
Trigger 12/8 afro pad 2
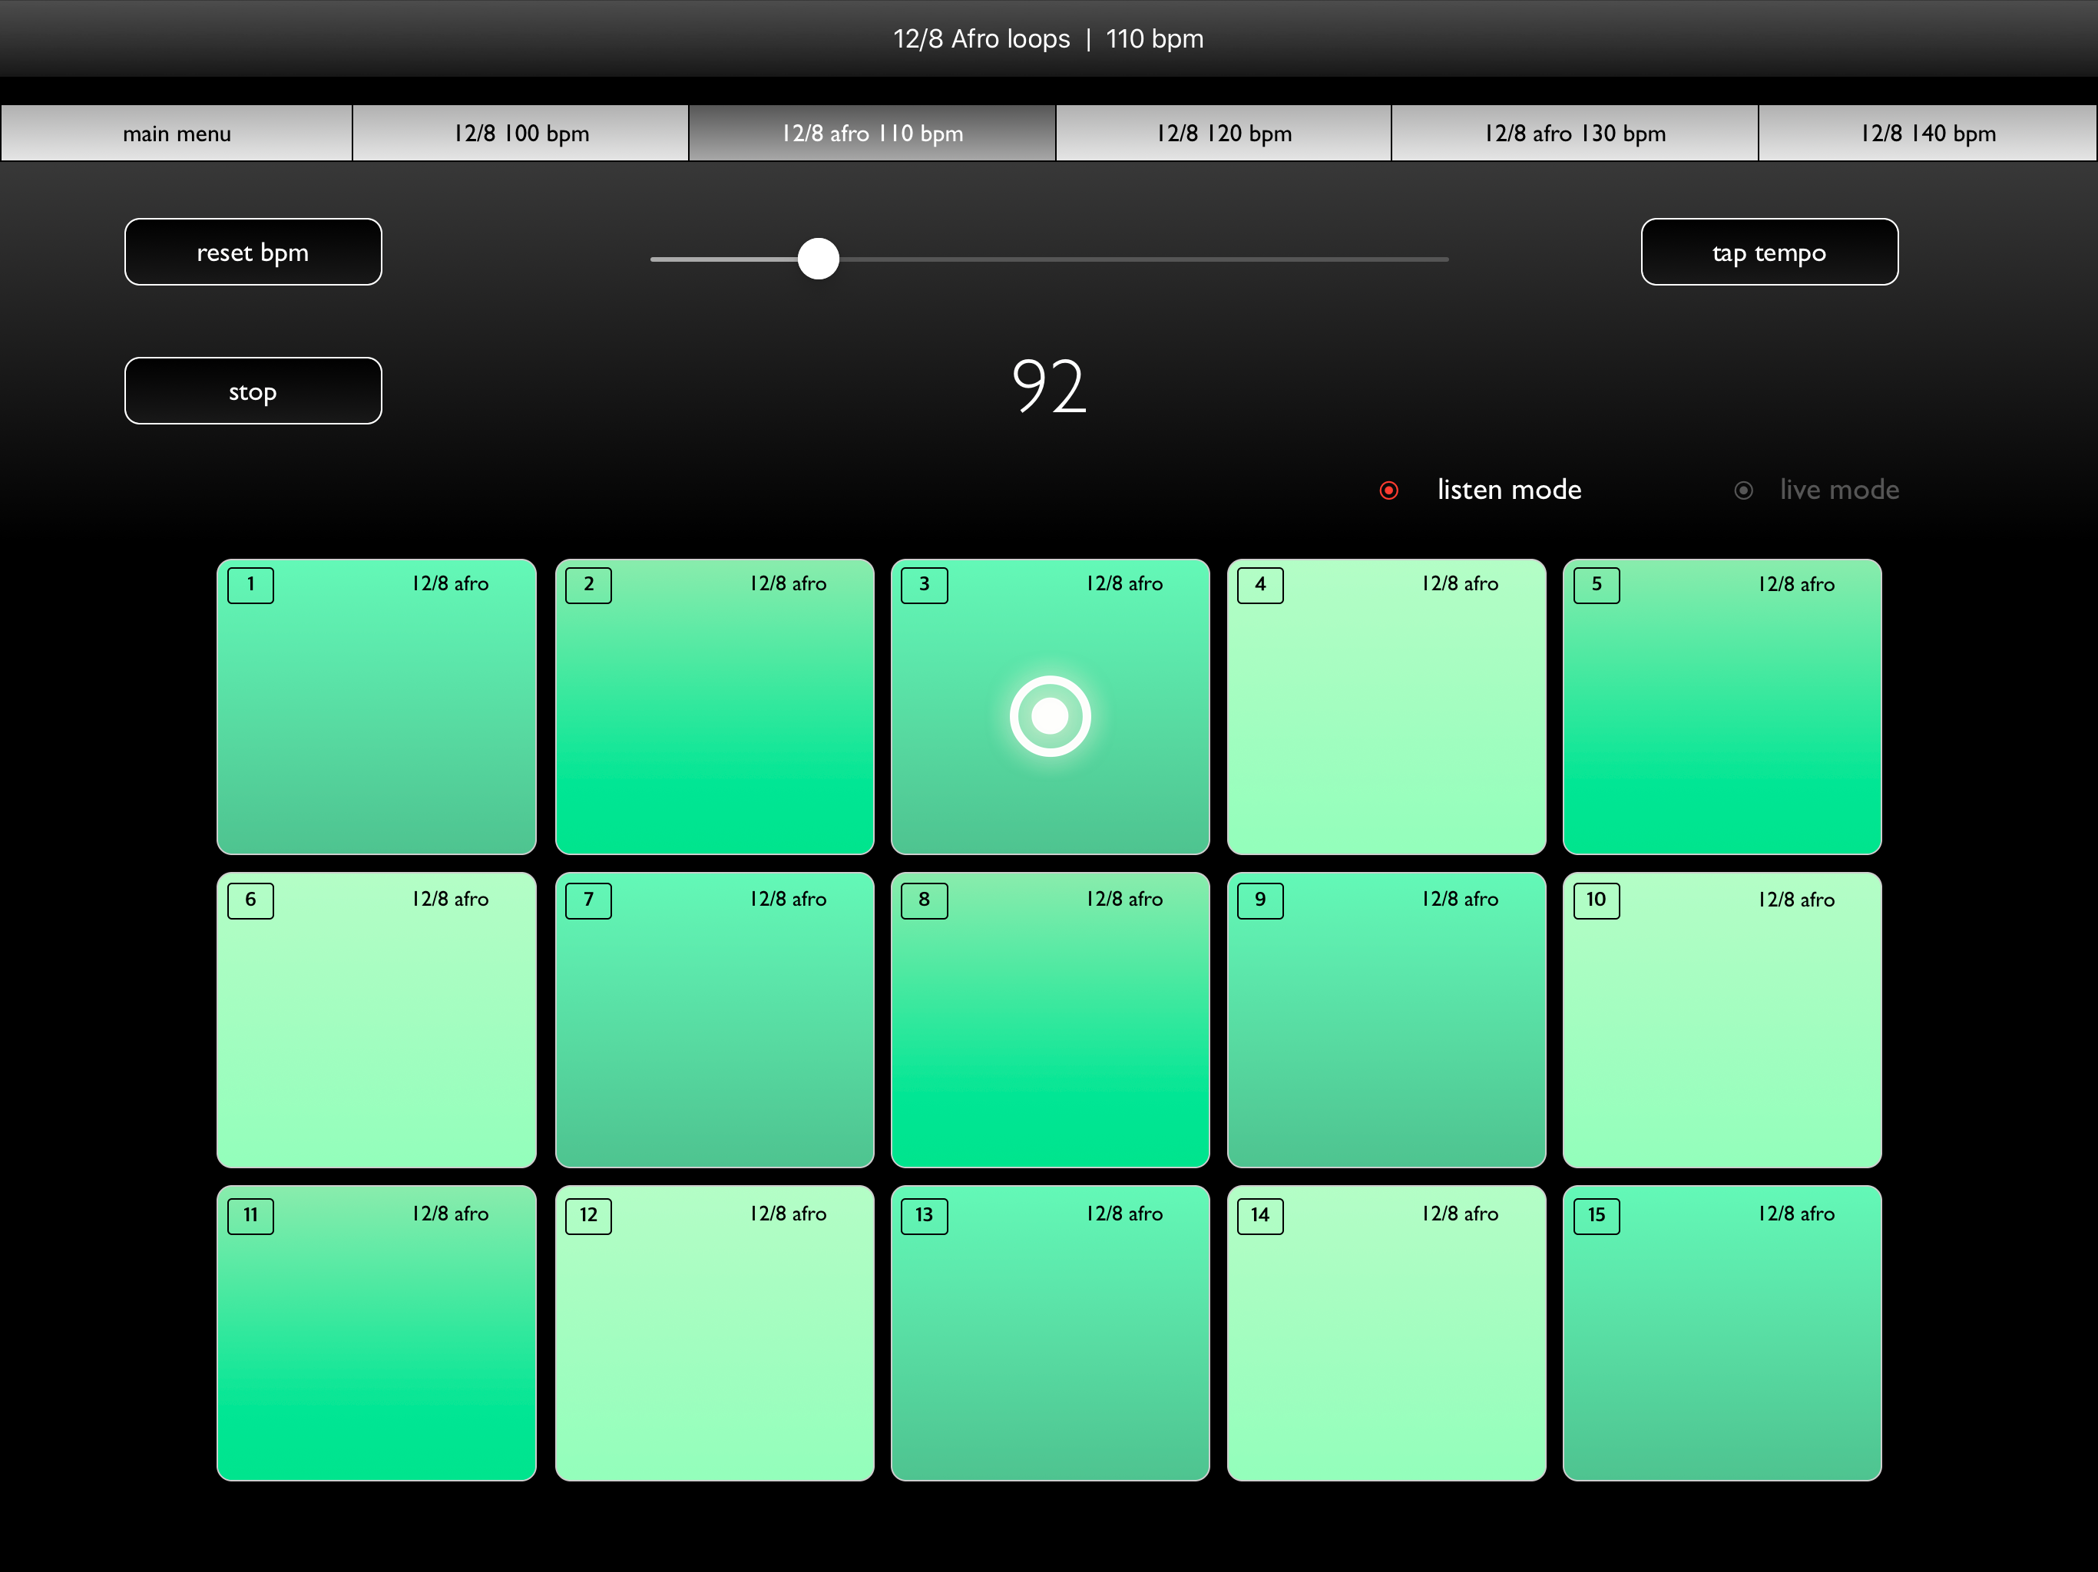714,706
